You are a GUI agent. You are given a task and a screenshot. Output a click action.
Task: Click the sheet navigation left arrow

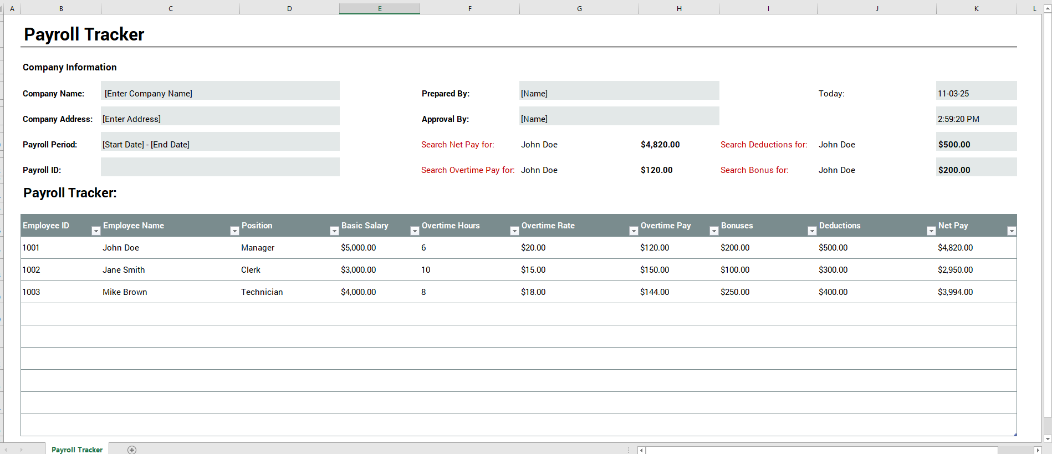point(6,450)
